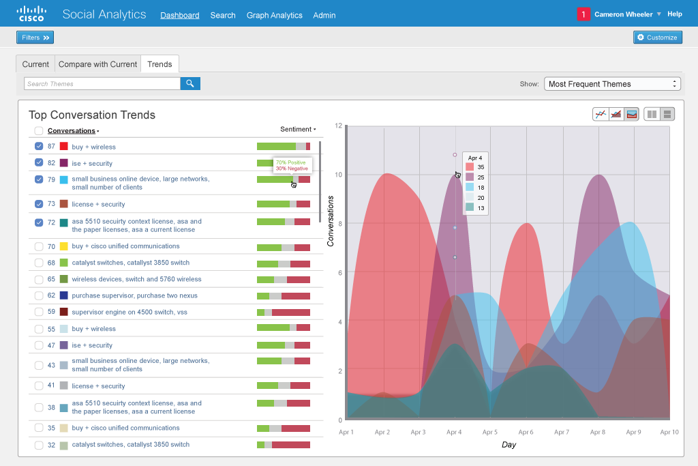This screenshot has height=466, width=698.
Task: Open the Most Frequent Themes dropdown
Action: point(612,84)
